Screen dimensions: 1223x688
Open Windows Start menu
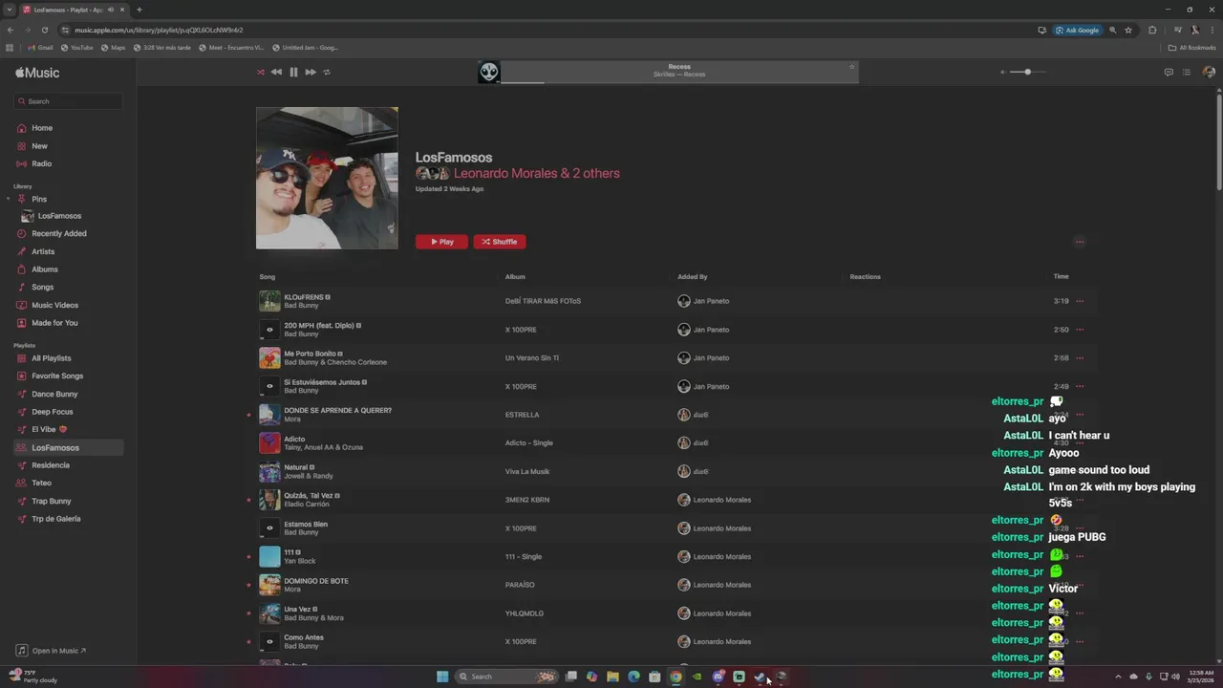click(442, 677)
